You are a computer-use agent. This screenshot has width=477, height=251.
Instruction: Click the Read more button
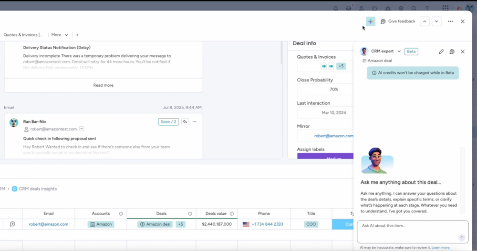click(104, 85)
